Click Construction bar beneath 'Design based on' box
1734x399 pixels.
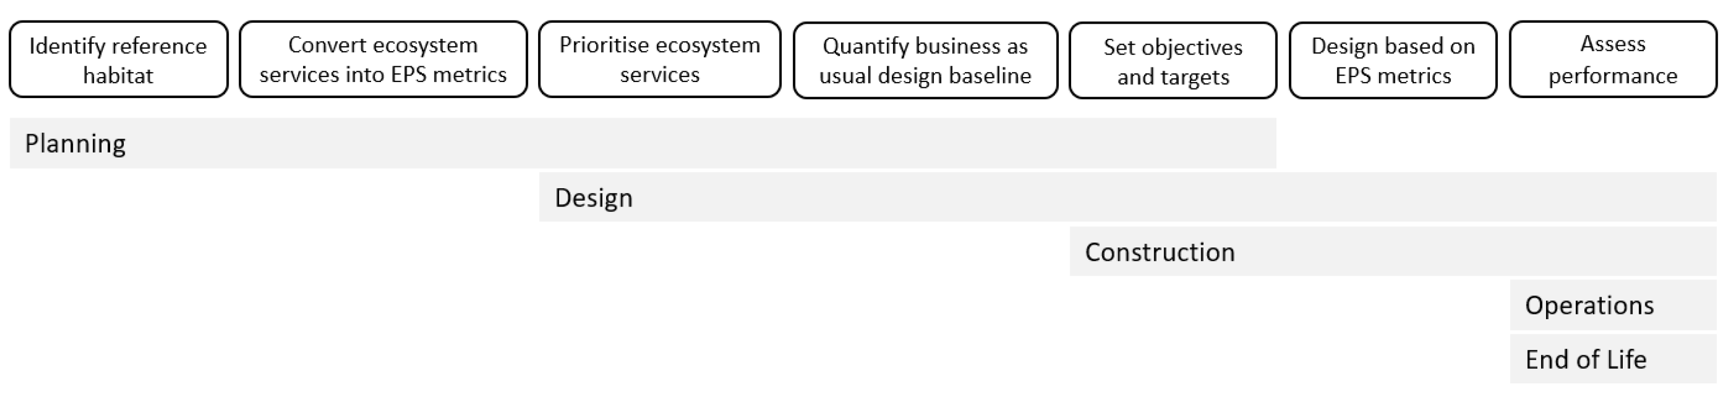[1393, 252]
